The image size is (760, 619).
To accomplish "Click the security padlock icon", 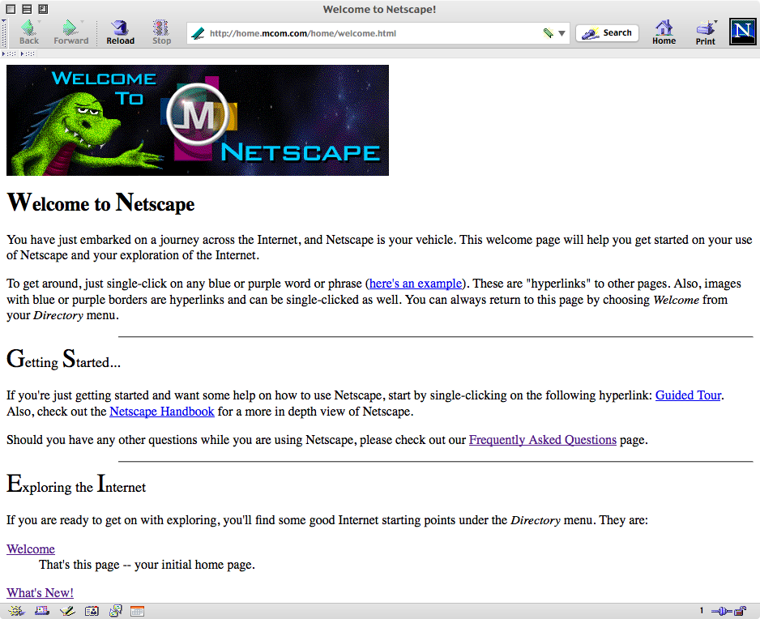I will click(x=740, y=611).
